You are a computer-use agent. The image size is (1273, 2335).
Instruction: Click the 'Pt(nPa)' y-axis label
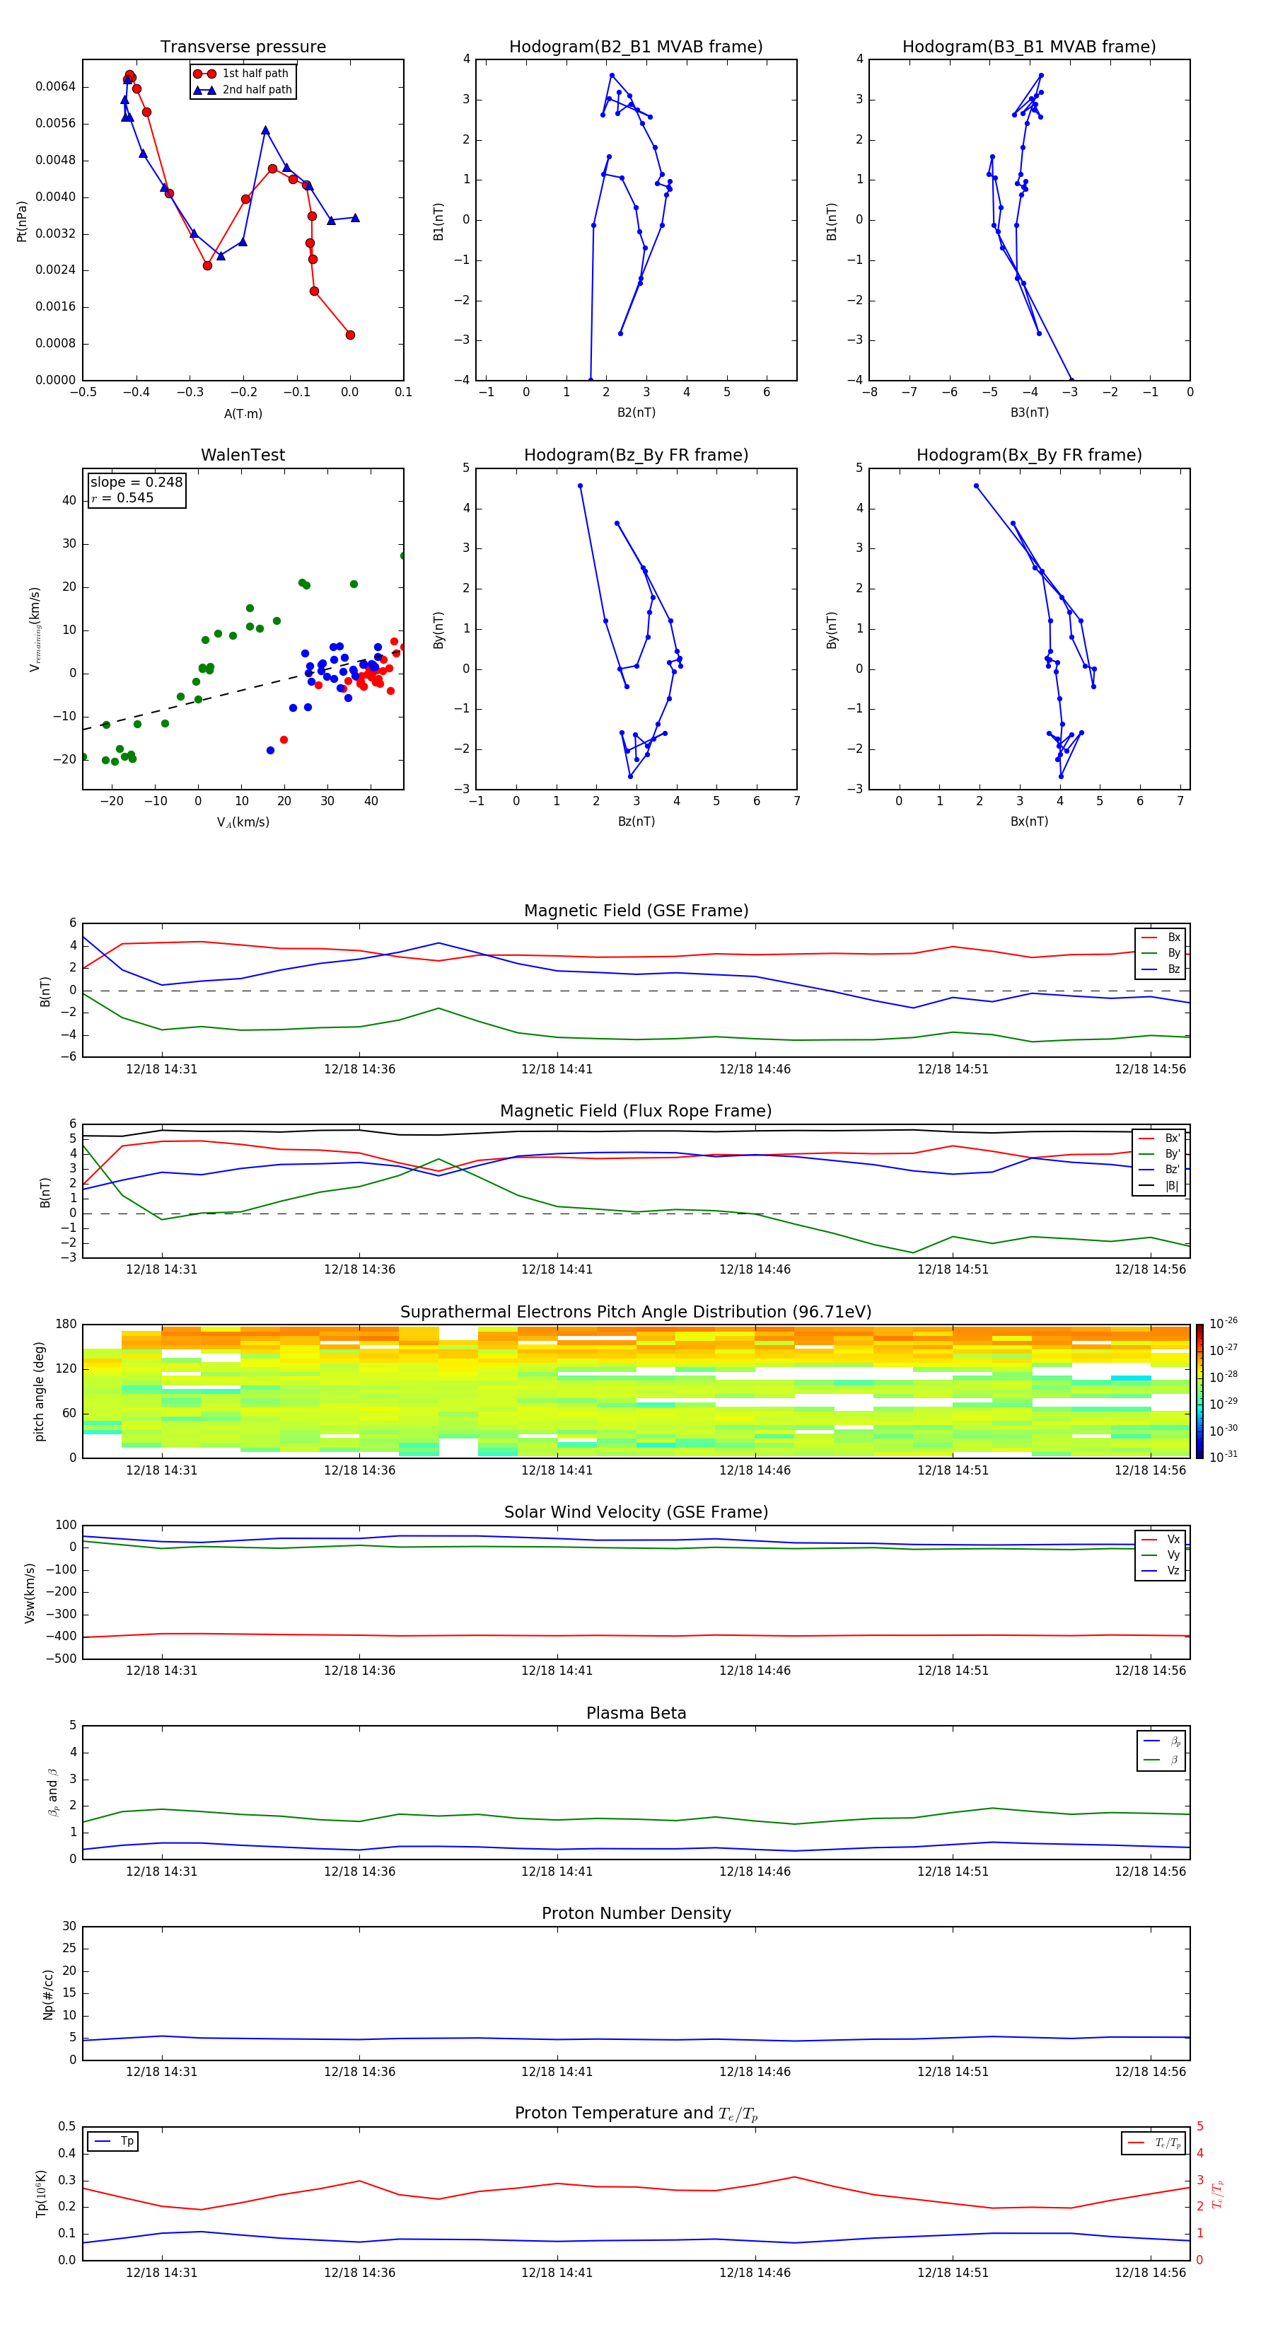point(22,221)
